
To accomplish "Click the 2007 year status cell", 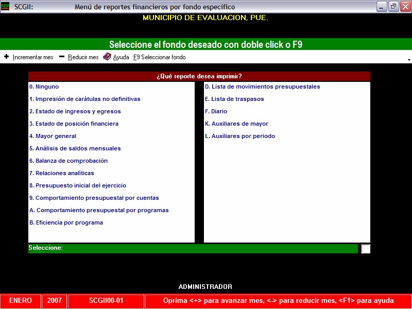I will click(55, 301).
